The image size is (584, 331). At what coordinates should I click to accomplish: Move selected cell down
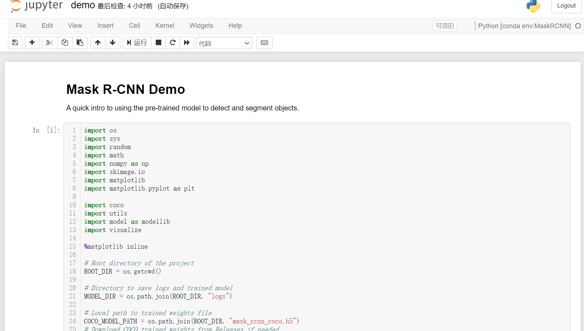[113, 43]
